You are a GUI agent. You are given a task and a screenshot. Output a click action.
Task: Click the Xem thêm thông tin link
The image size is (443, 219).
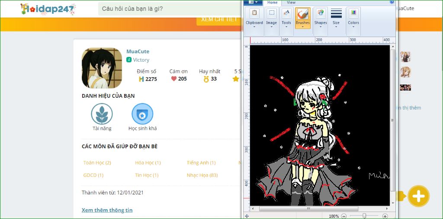(107, 210)
